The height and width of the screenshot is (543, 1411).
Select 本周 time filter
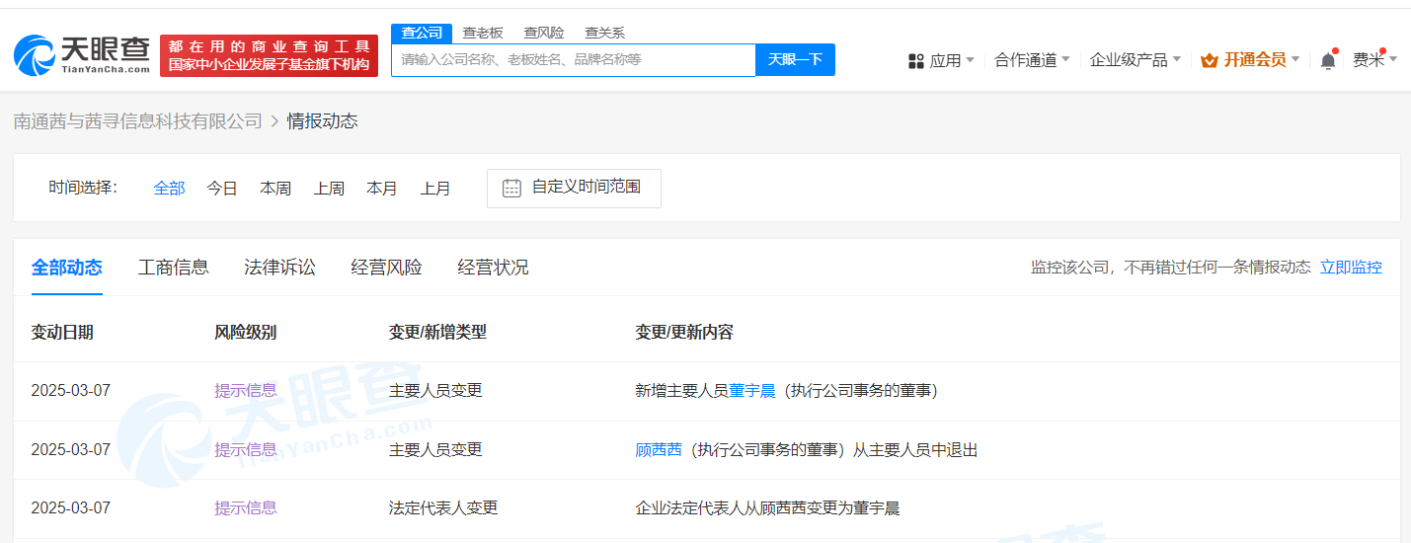click(275, 188)
